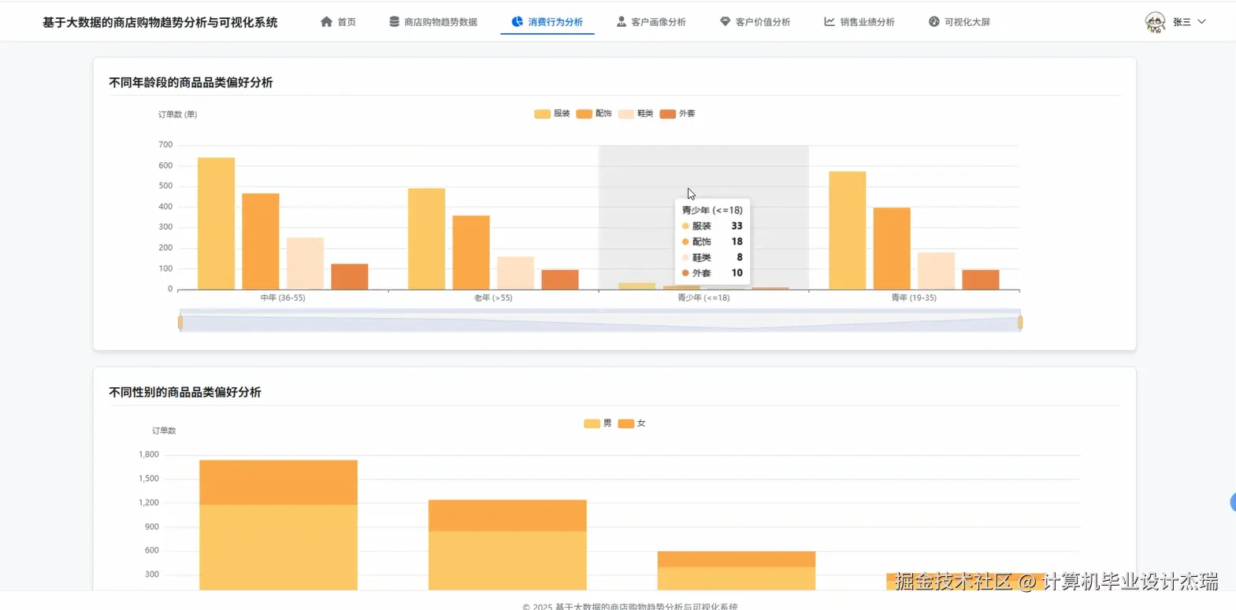Toggle the 鞋类 legend series

click(x=636, y=113)
